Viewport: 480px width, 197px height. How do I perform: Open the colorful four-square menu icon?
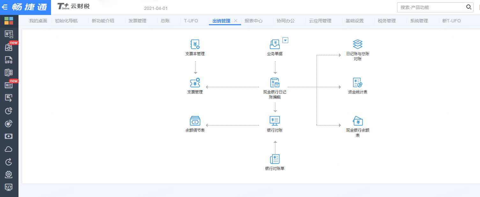point(9,21)
